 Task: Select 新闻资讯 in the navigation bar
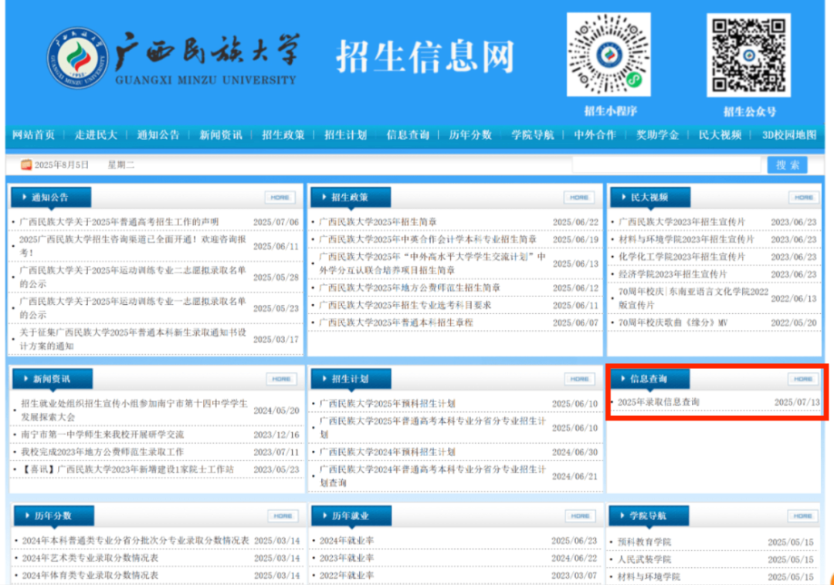tap(221, 135)
